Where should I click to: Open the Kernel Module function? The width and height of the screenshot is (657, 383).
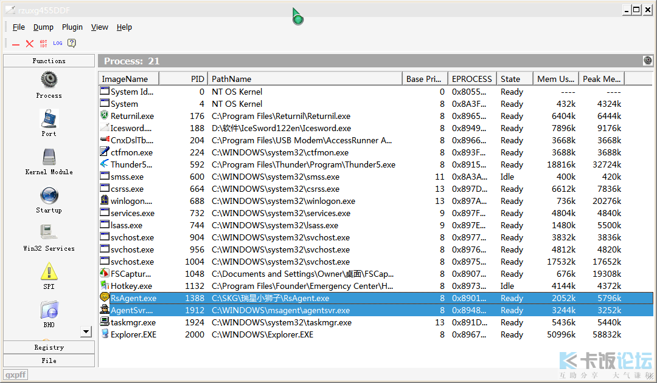click(x=49, y=157)
